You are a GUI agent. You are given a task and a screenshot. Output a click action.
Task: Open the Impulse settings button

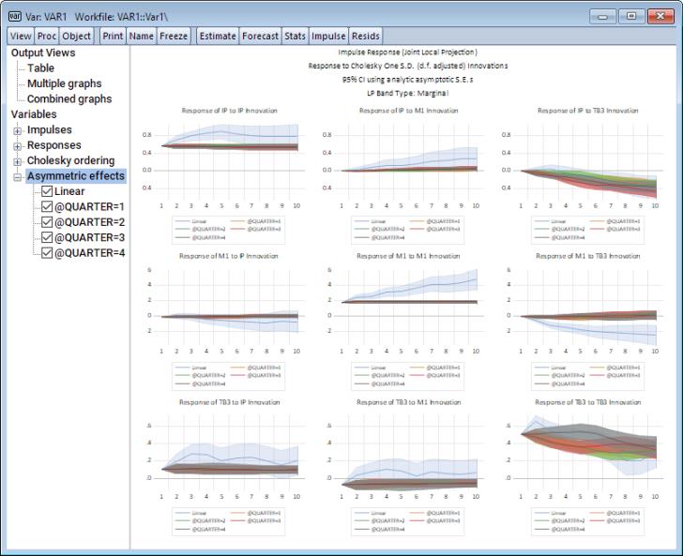pos(328,36)
